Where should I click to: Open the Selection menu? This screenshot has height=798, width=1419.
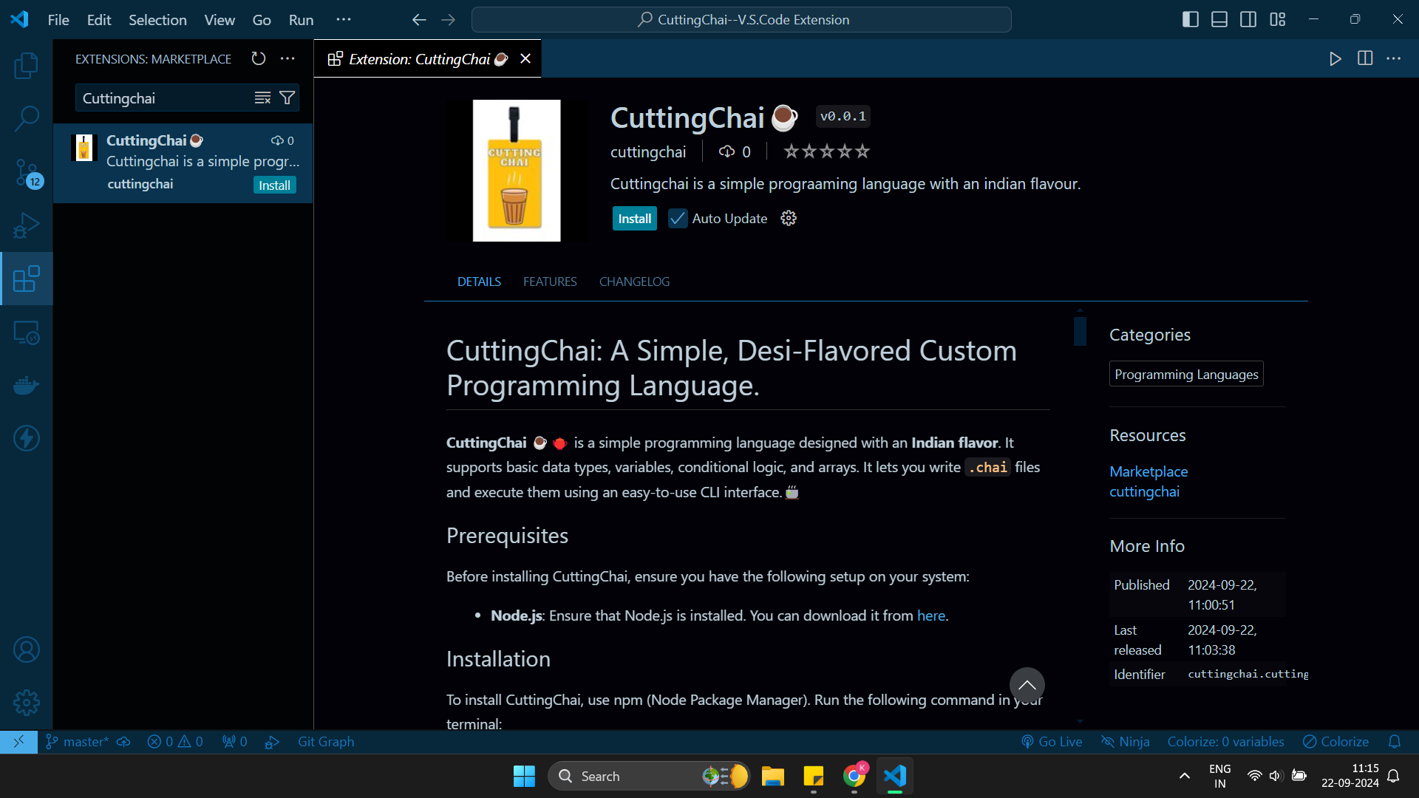coord(157,20)
